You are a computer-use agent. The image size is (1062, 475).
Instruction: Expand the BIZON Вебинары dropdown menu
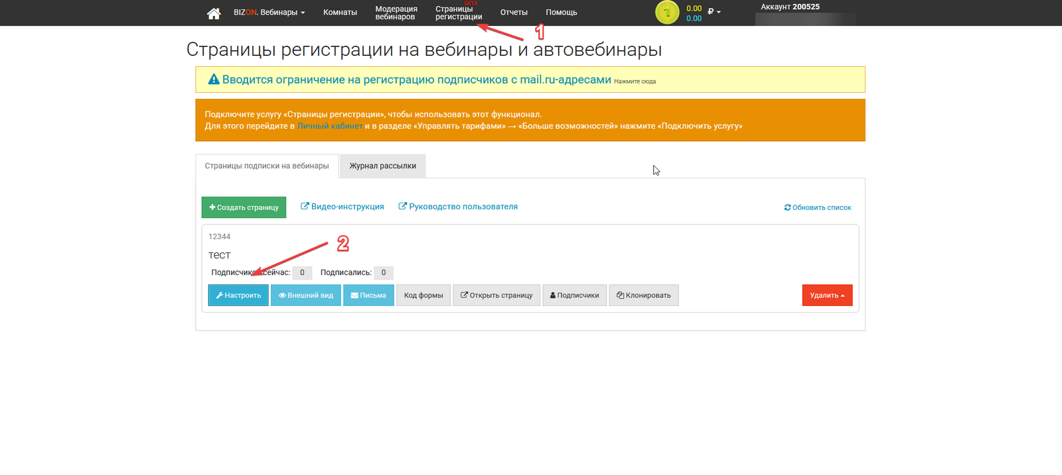(269, 13)
